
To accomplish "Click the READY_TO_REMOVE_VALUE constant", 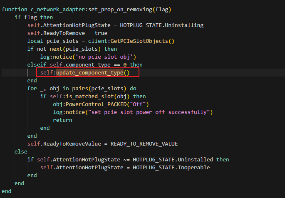I will (144, 144).
